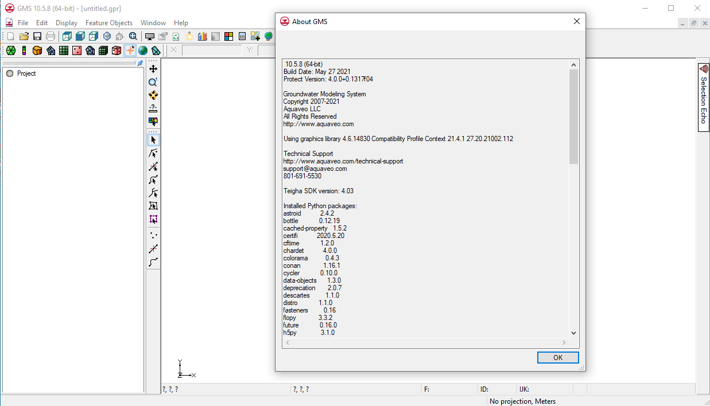Select the Pan tool
The width and height of the screenshot is (710, 406).
pyautogui.click(x=153, y=68)
